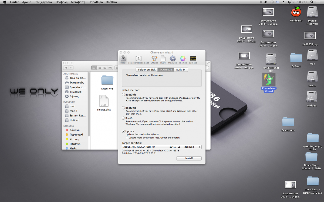
Task: Switch Finder window to column view
Action: pos(105,68)
